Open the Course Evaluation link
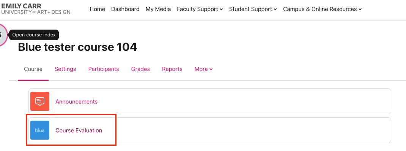The image size is (406, 151). pos(79,131)
